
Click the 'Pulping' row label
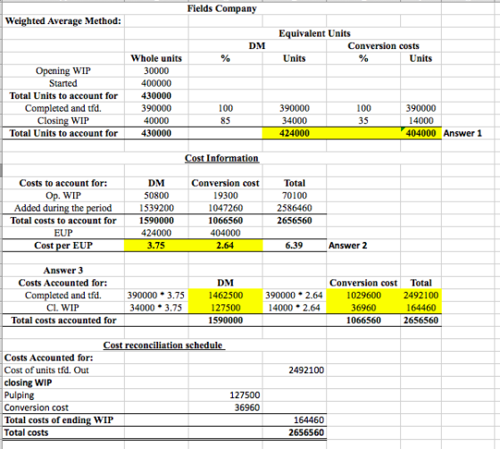[19, 395]
